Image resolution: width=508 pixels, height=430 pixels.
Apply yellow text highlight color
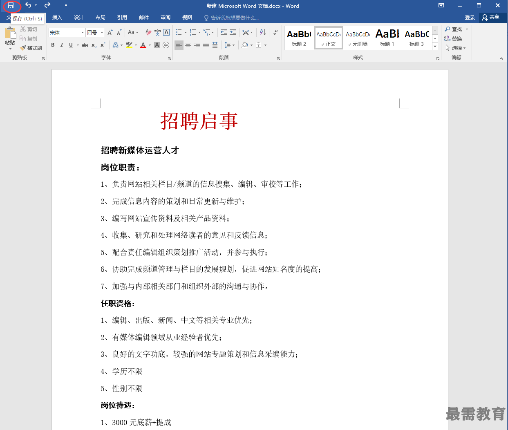129,45
